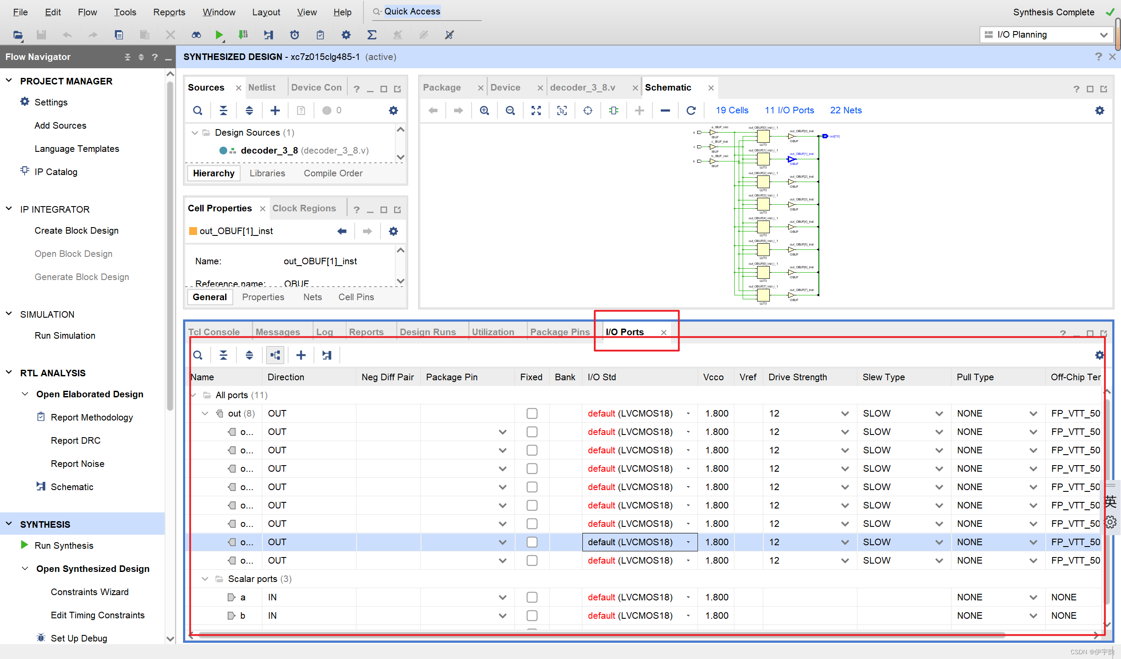The image size is (1121, 659).
Task: Collapse the Scalar ports tree group
Action: pyautogui.click(x=204, y=579)
